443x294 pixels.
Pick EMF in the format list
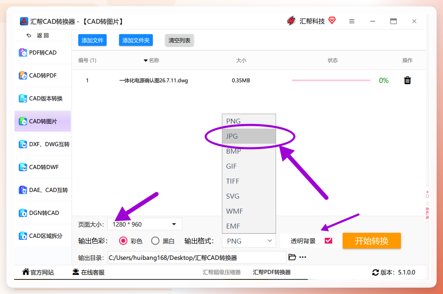pyautogui.click(x=249, y=226)
